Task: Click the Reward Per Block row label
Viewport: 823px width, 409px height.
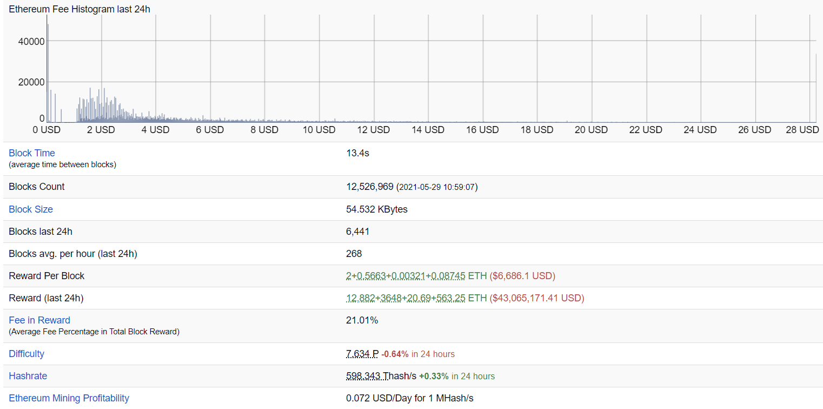Action: coord(47,276)
